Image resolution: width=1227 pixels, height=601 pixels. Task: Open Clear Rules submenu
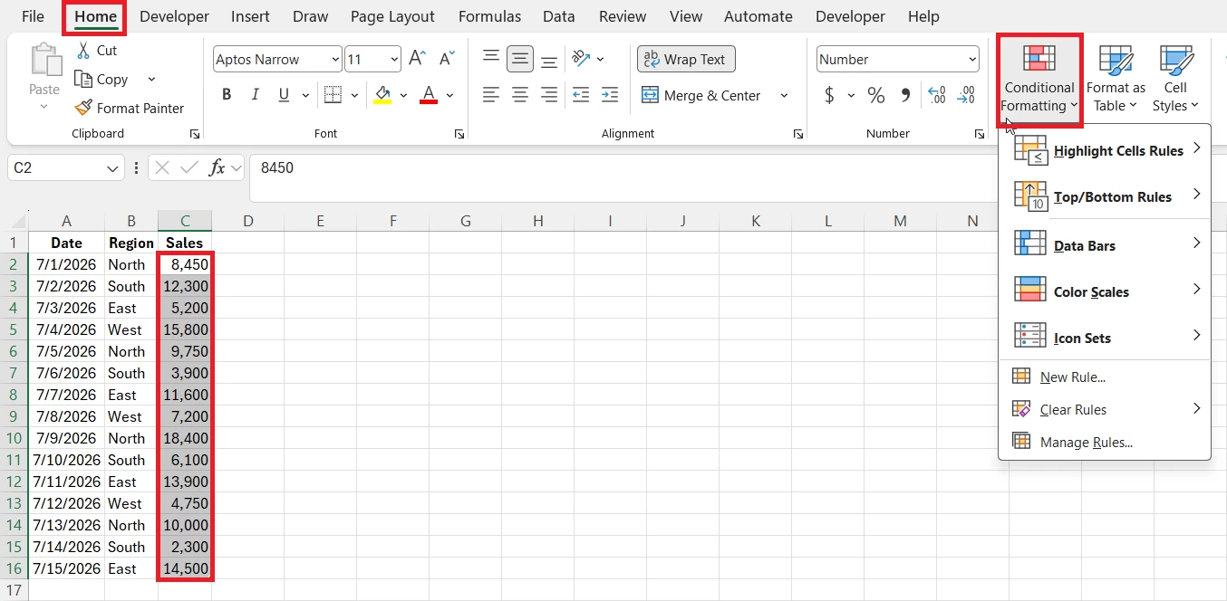point(1105,409)
